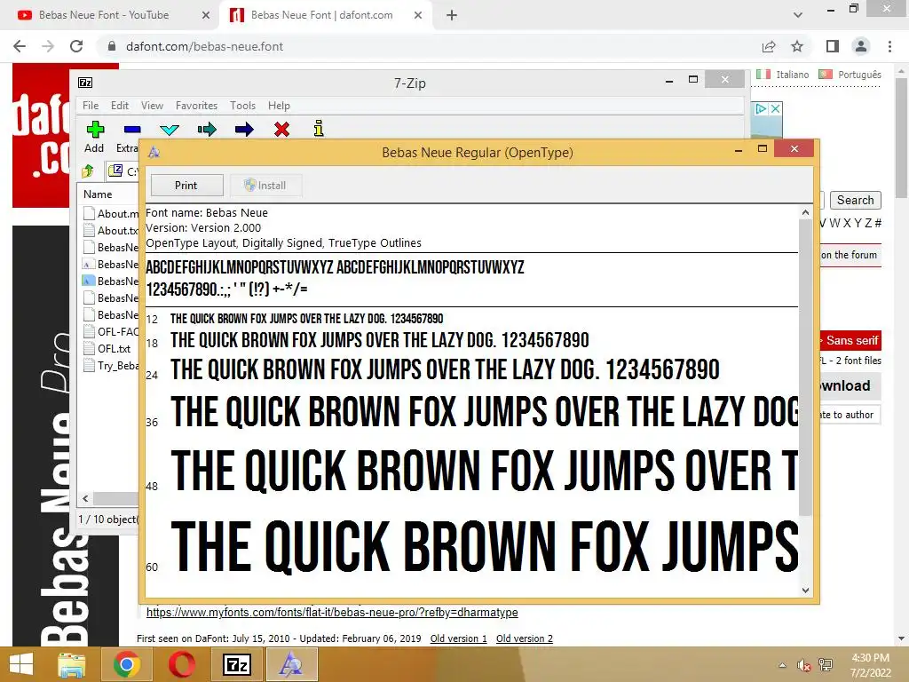Click the Print button in font viewer
The image size is (909, 682).
(x=186, y=185)
